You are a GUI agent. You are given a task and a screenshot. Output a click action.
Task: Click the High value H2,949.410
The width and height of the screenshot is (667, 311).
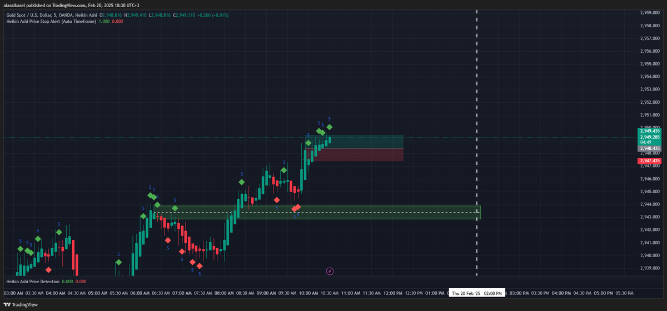tap(136, 15)
